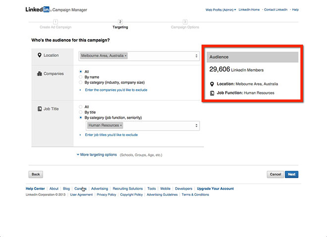Open Tools footer link
Viewport: 327px width, 237px height.
[x=152, y=189]
